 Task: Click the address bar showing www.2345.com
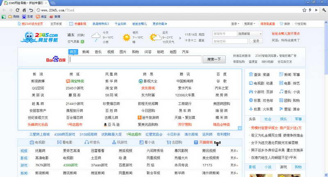167,10
